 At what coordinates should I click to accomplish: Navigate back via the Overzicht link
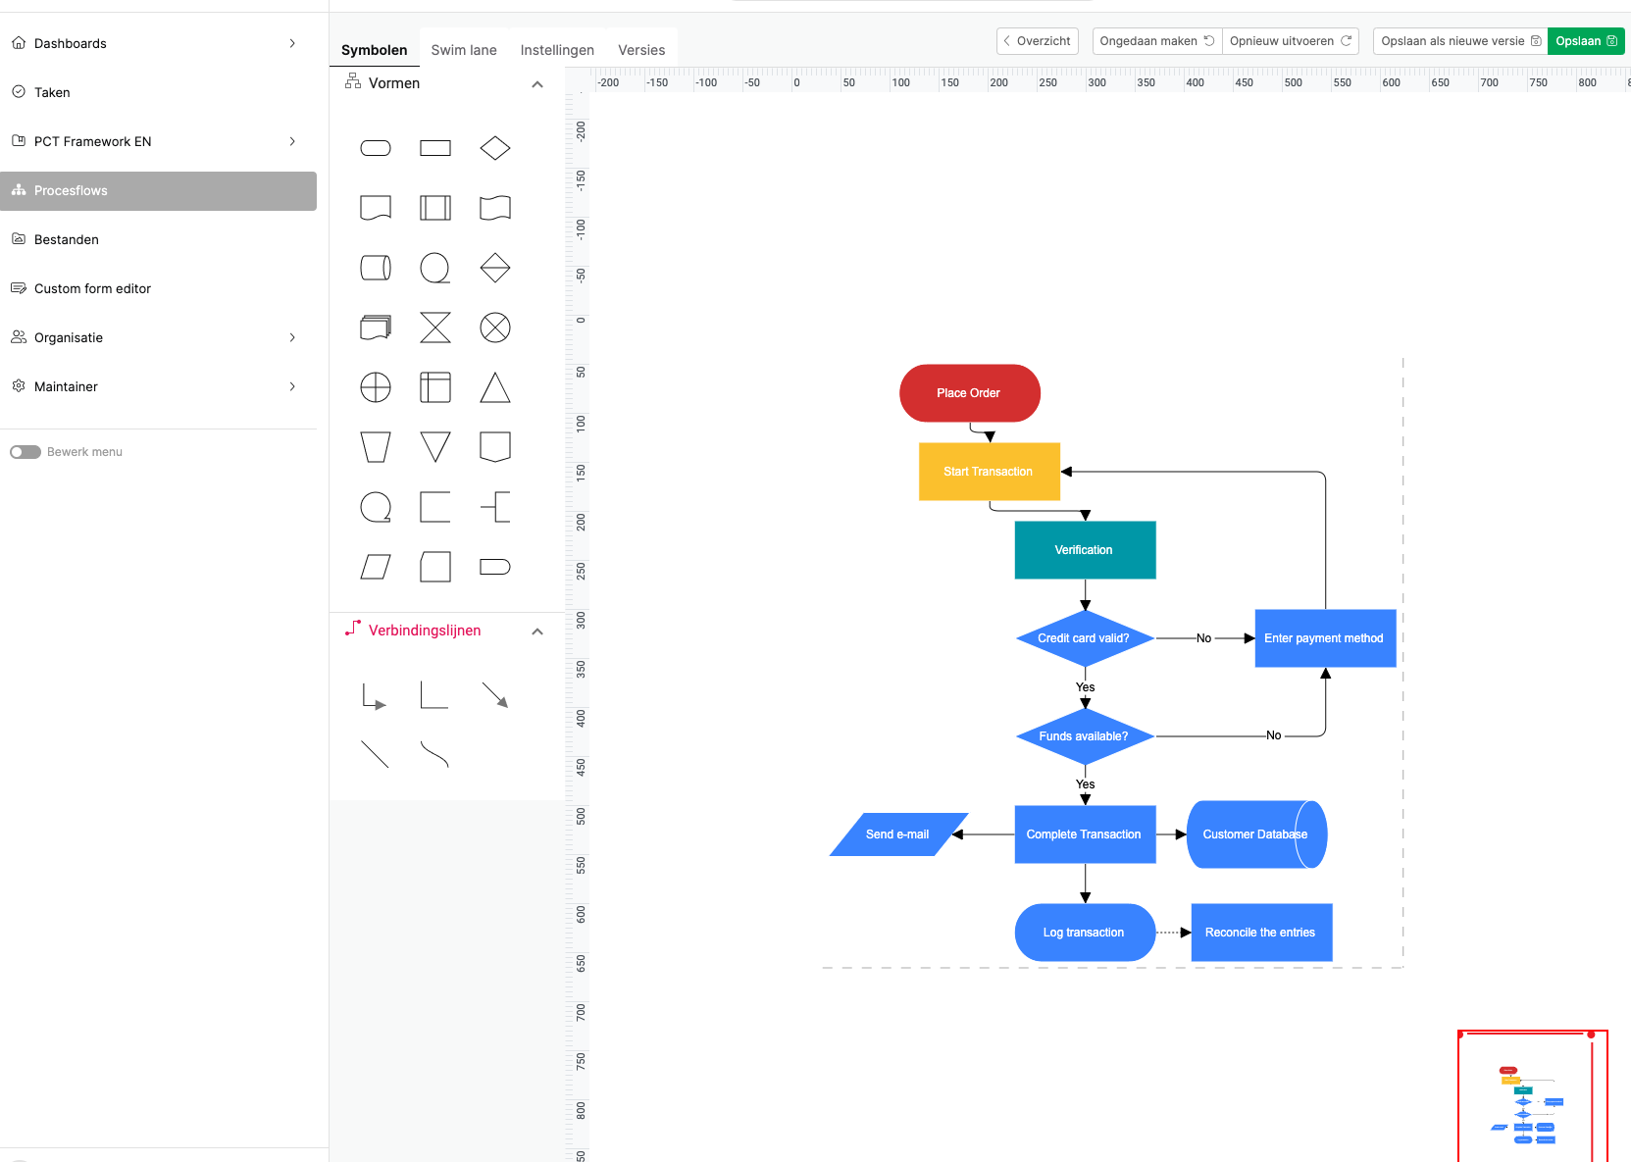click(1037, 41)
